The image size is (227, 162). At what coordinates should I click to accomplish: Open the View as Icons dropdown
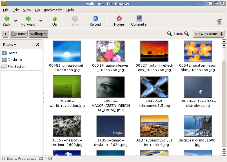pyautogui.click(x=209, y=34)
